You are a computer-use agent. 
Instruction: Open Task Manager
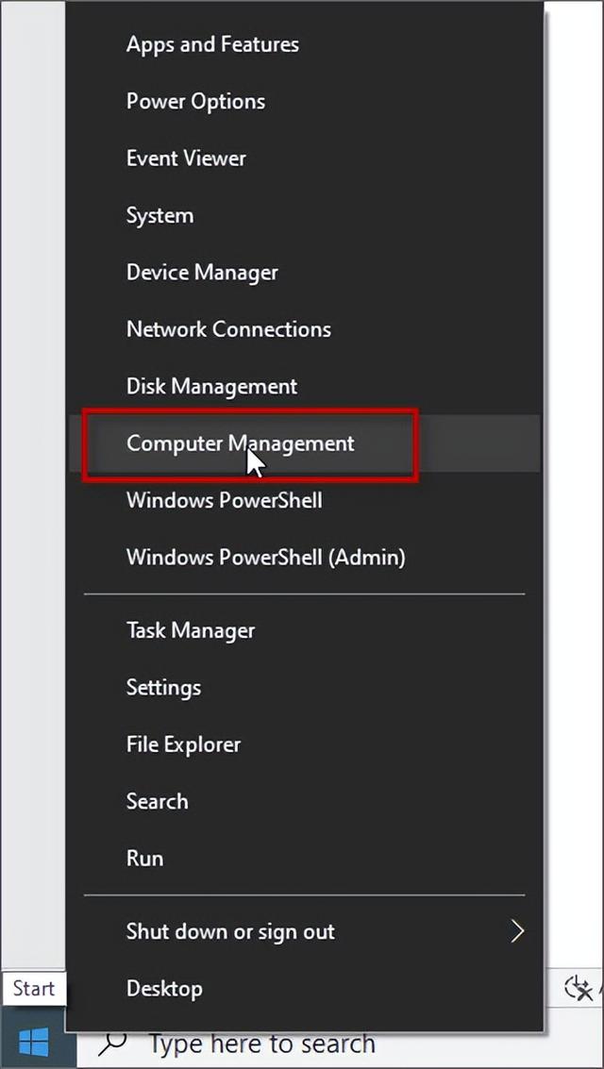pos(305,630)
